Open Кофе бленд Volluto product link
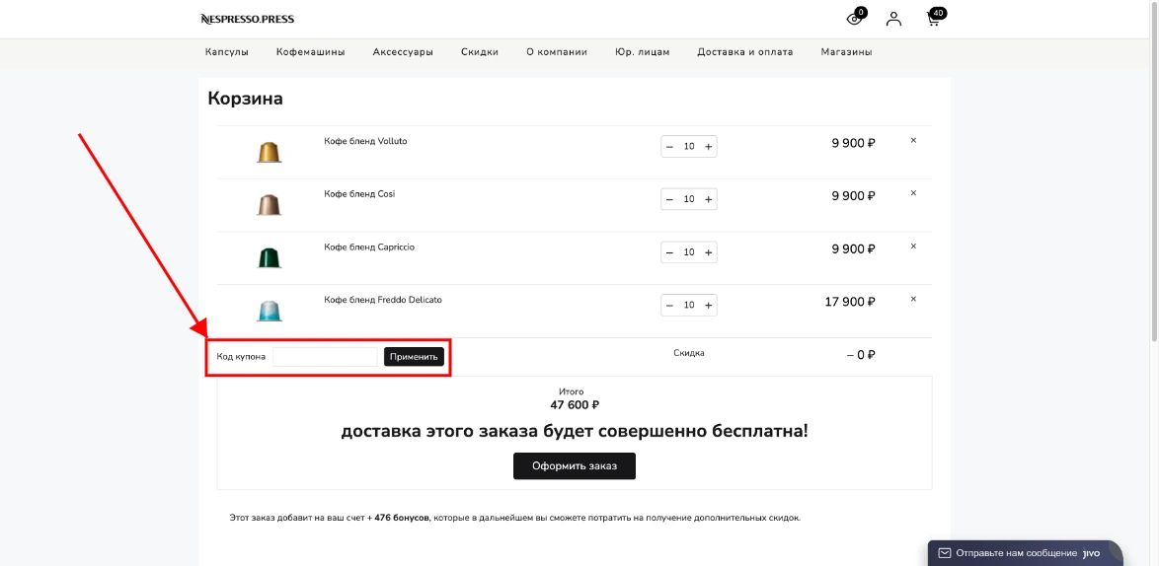This screenshot has height=566, width=1159. pyautogui.click(x=365, y=141)
